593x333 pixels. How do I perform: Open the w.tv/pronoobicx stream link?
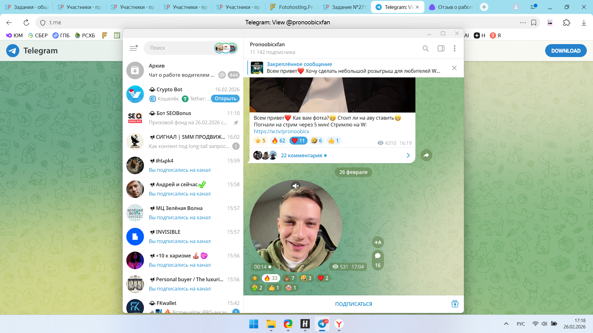(x=281, y=131)
